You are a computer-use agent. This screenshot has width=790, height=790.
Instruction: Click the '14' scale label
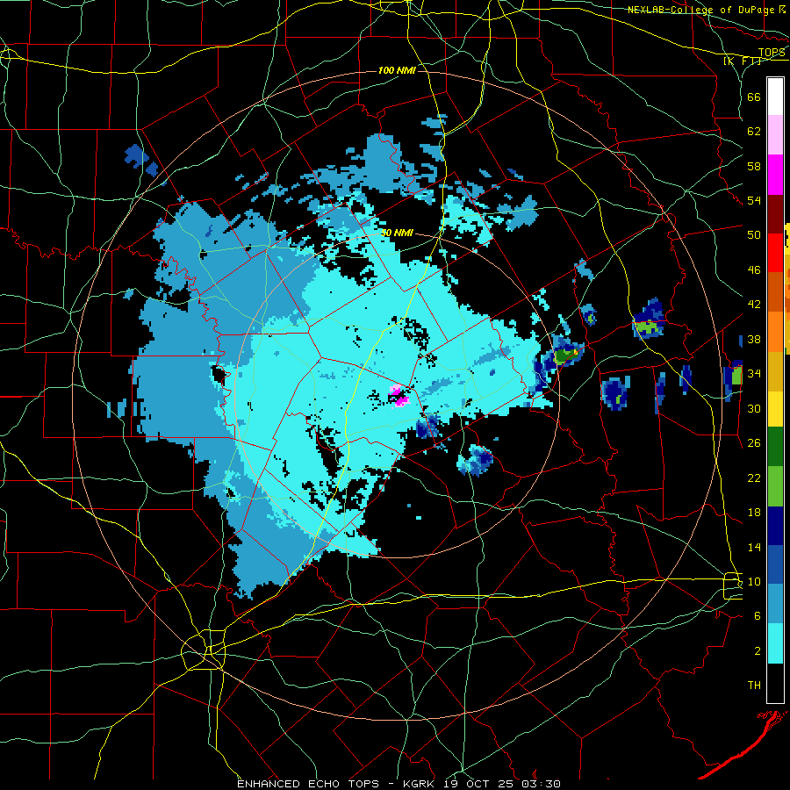(x=754, y=547)
